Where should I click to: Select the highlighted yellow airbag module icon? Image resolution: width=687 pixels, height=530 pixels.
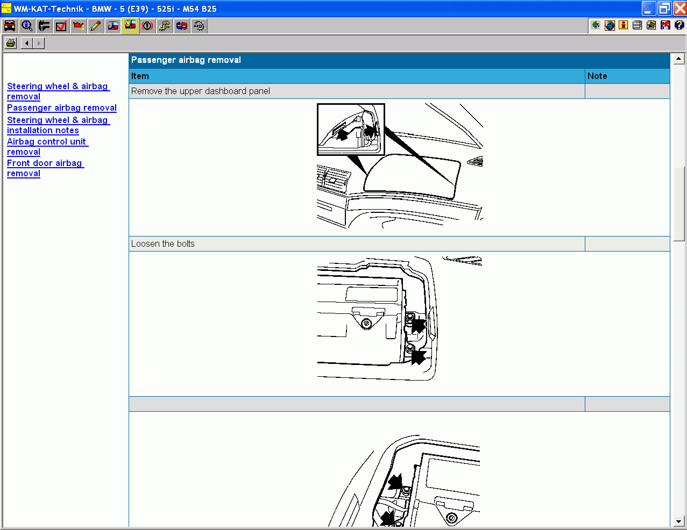point(130,26)
